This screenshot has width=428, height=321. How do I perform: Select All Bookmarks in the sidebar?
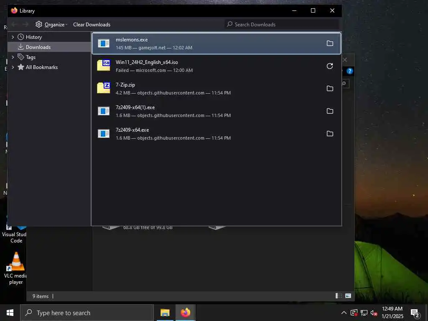(x=41, y=67)
